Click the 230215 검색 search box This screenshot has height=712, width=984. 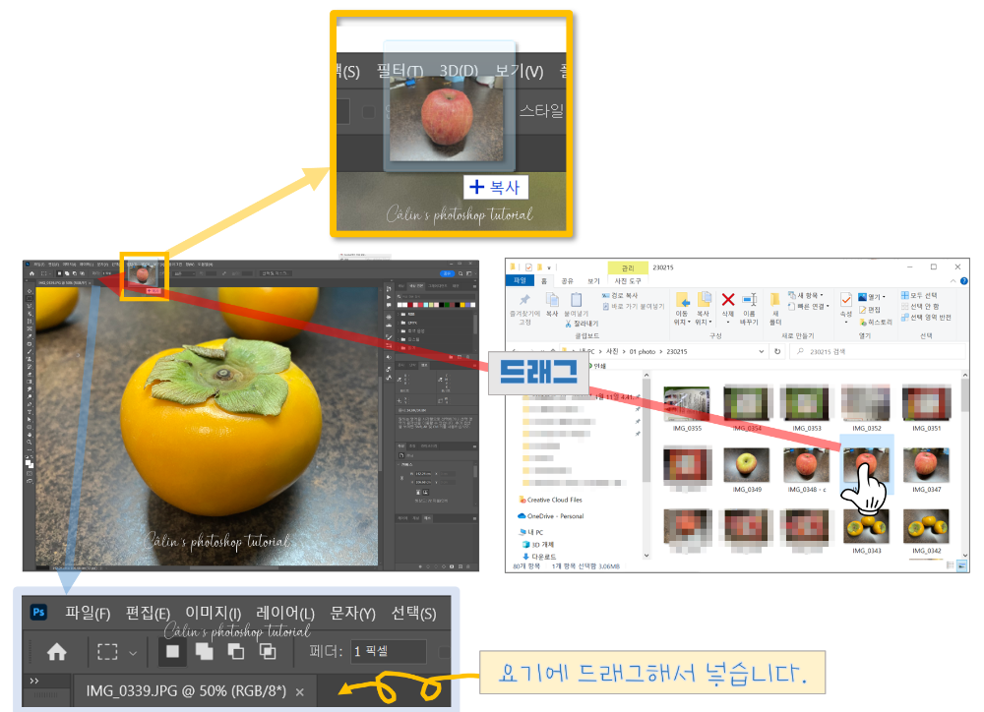tap(878, 352)
